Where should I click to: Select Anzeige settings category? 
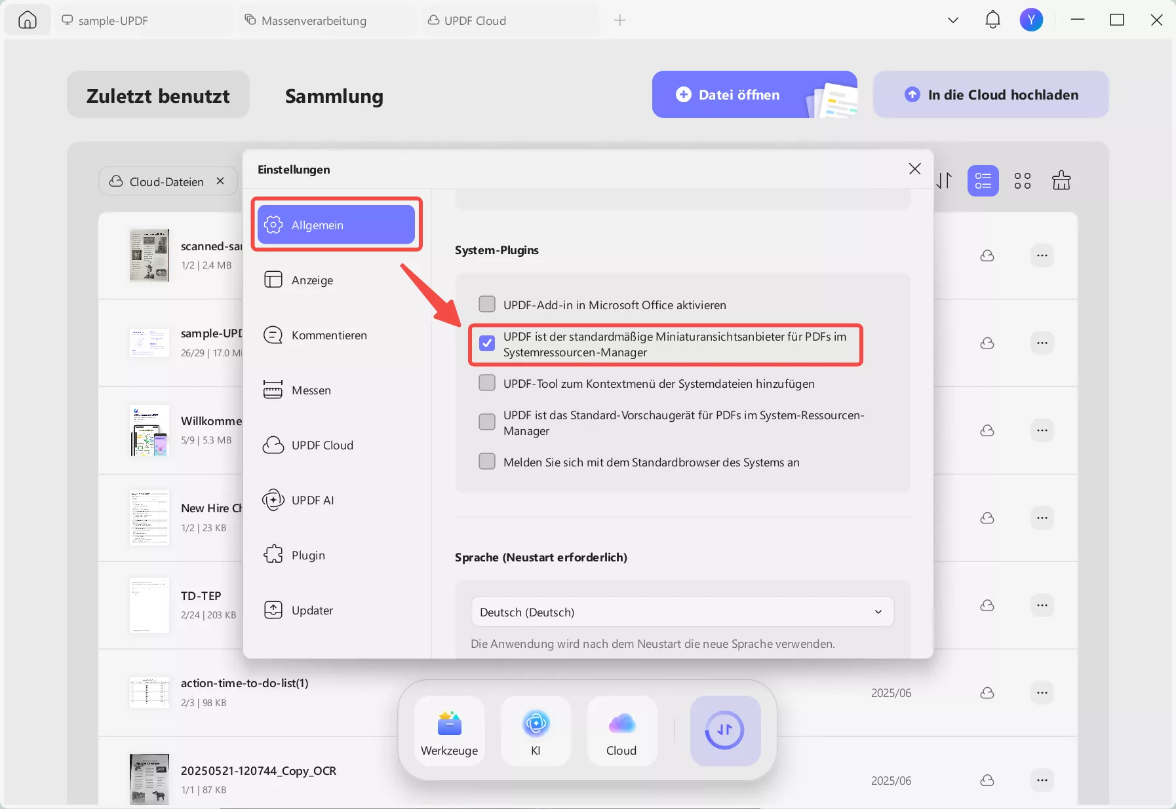click(x=336, y=280)
